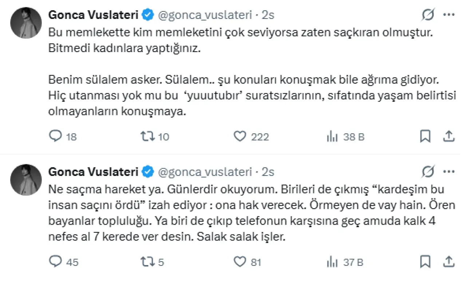Click @gonca_vuslateri handle in second tweet
This screenshot has height=284, width=466.
[x=205, y=171]
